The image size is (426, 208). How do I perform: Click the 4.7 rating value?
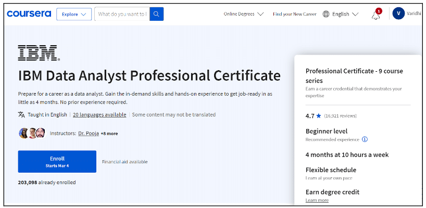[310, 116]
